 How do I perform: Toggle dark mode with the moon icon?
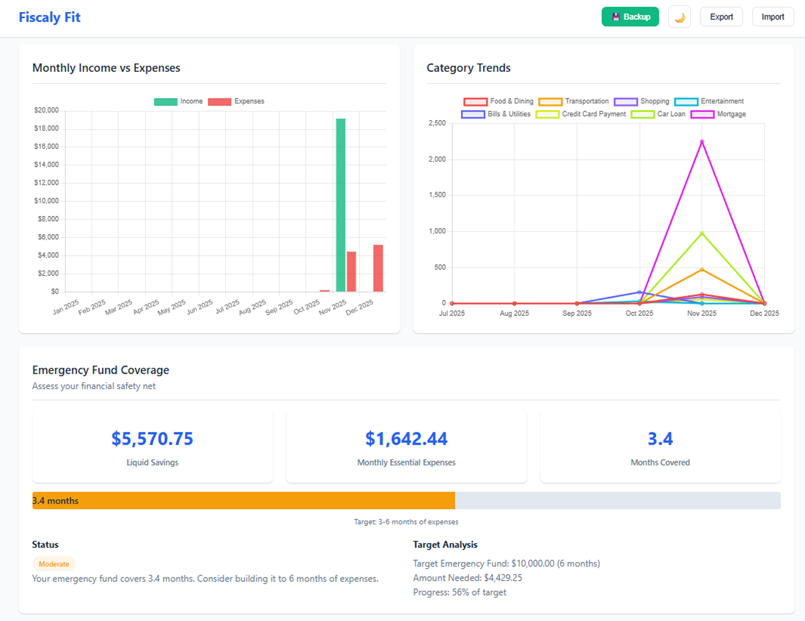click(679, 16)
